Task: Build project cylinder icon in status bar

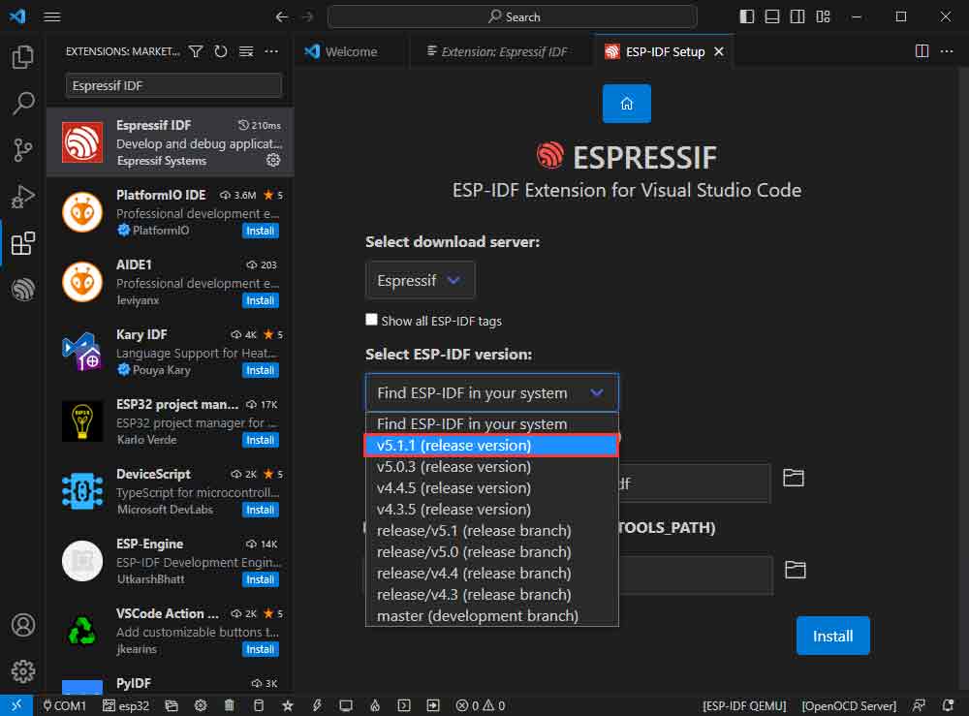Action: (x=259, y=705)
